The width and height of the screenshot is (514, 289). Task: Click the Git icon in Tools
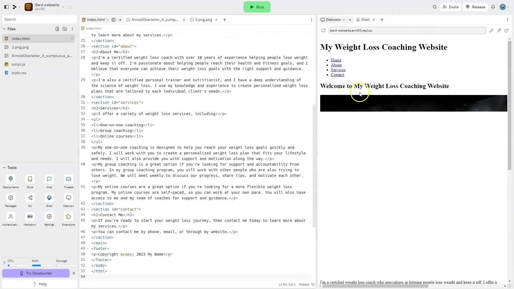coord(30,198)
